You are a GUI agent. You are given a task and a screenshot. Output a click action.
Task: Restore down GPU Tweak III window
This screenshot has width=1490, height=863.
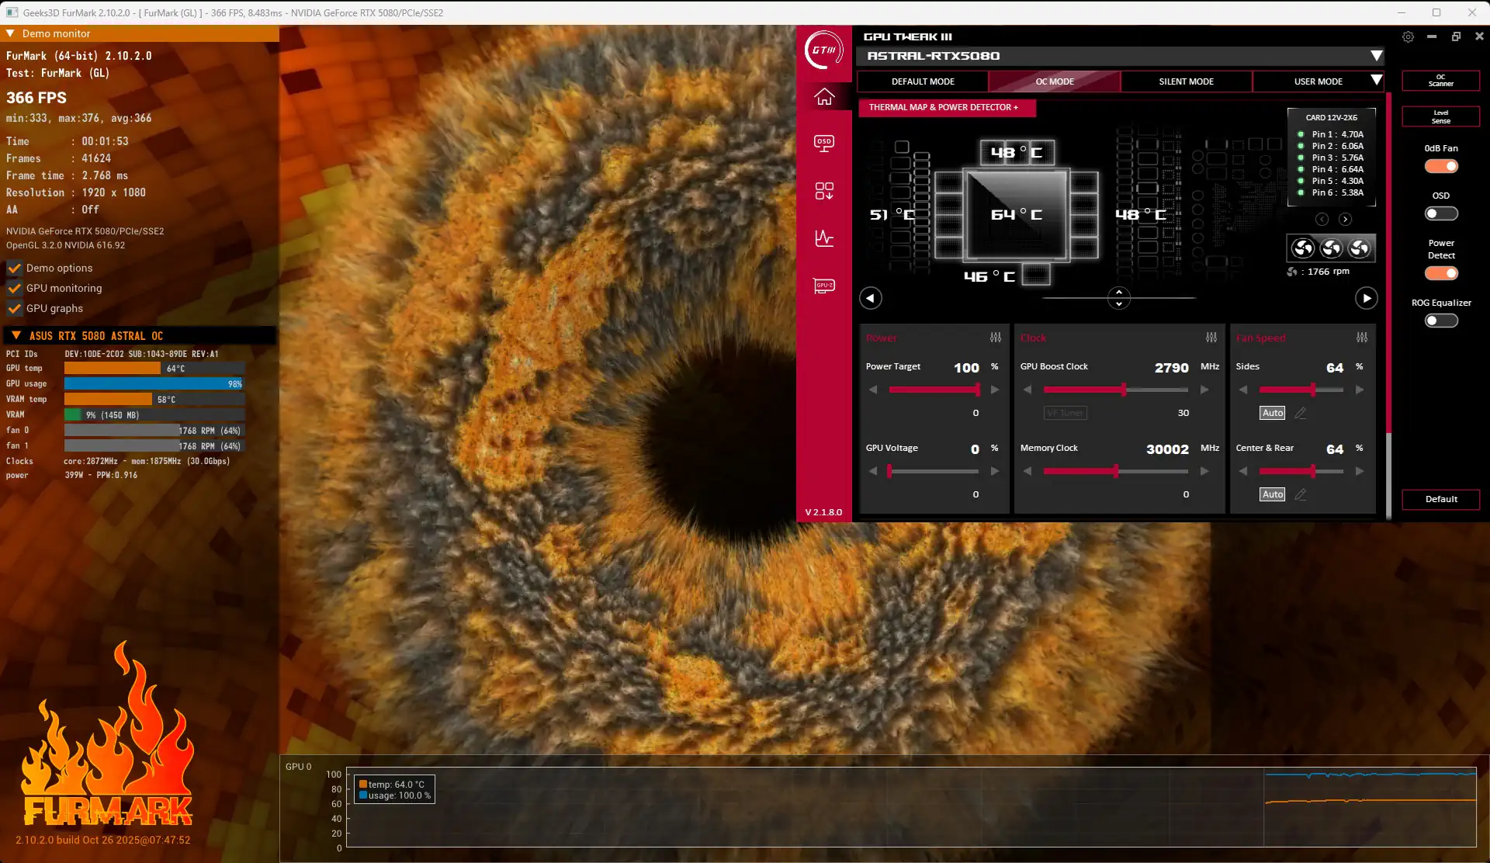point(1456,36)
